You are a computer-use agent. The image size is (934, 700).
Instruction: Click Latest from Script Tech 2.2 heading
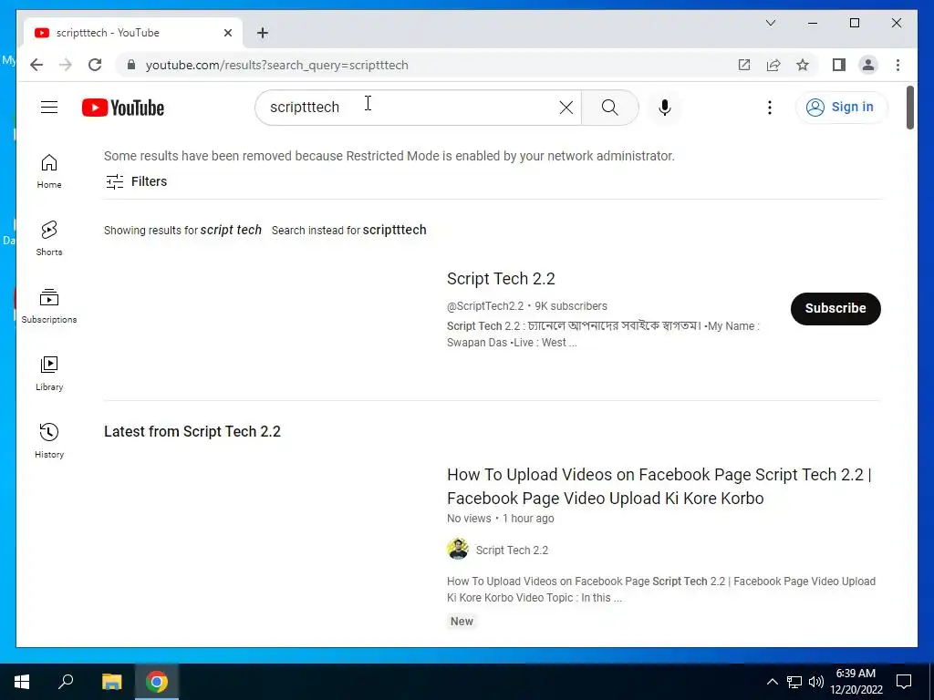(192, 431)
